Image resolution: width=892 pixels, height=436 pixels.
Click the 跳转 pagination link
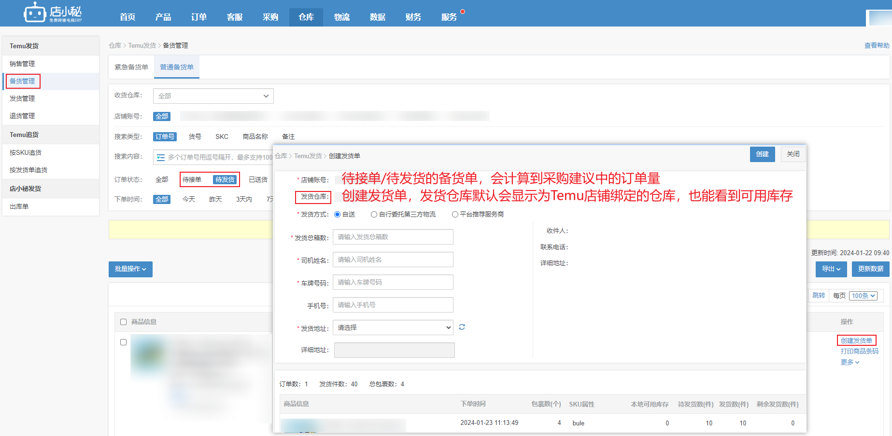click(819, 296)
